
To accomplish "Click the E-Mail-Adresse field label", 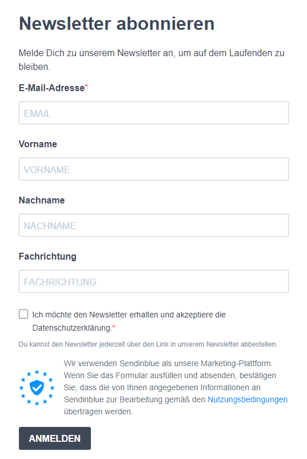I will point(51,88).
